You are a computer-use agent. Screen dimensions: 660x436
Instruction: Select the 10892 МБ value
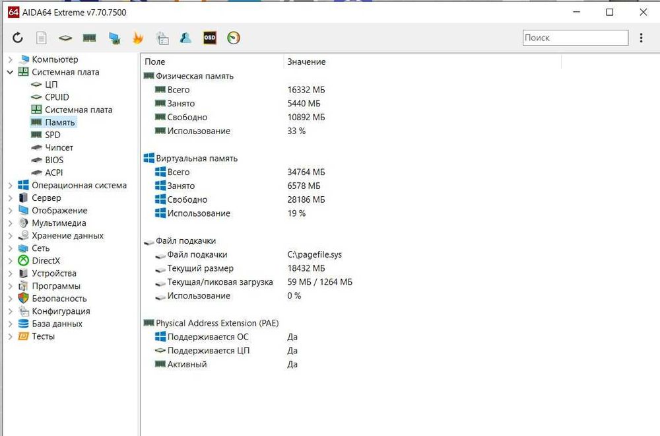306,117
